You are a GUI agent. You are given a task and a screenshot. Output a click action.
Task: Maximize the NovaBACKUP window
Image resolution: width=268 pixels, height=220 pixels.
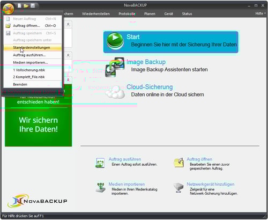click(x=256, y=6)
